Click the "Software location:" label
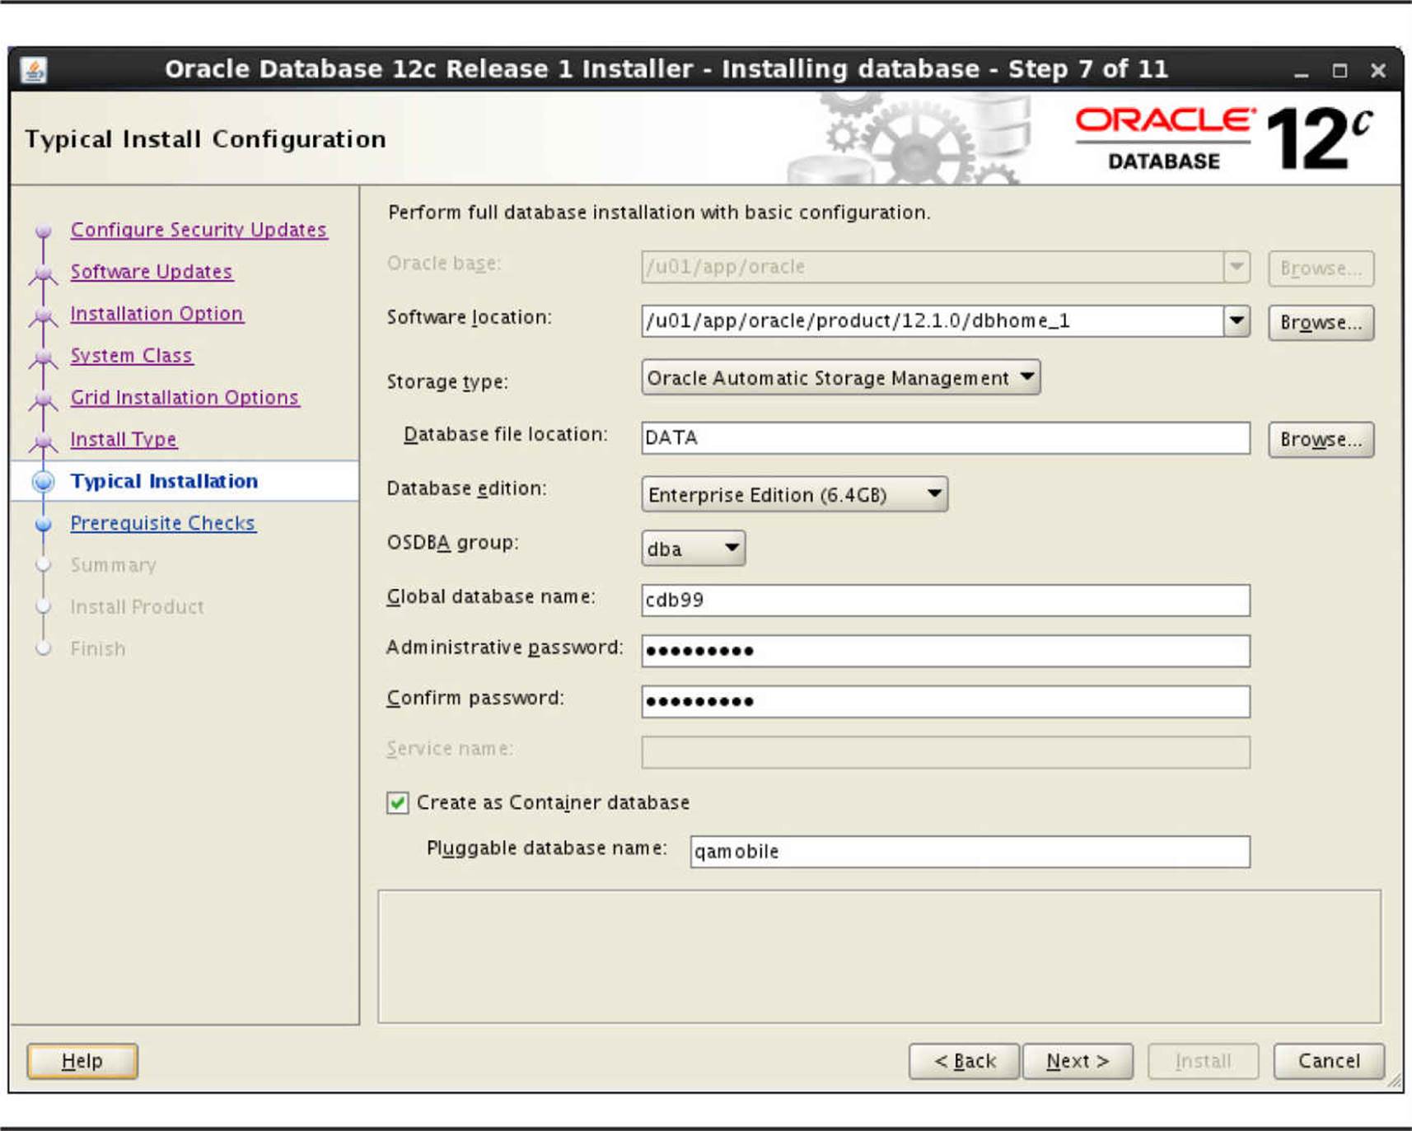Screen dimensions: 1412x1131 point(470,317)
